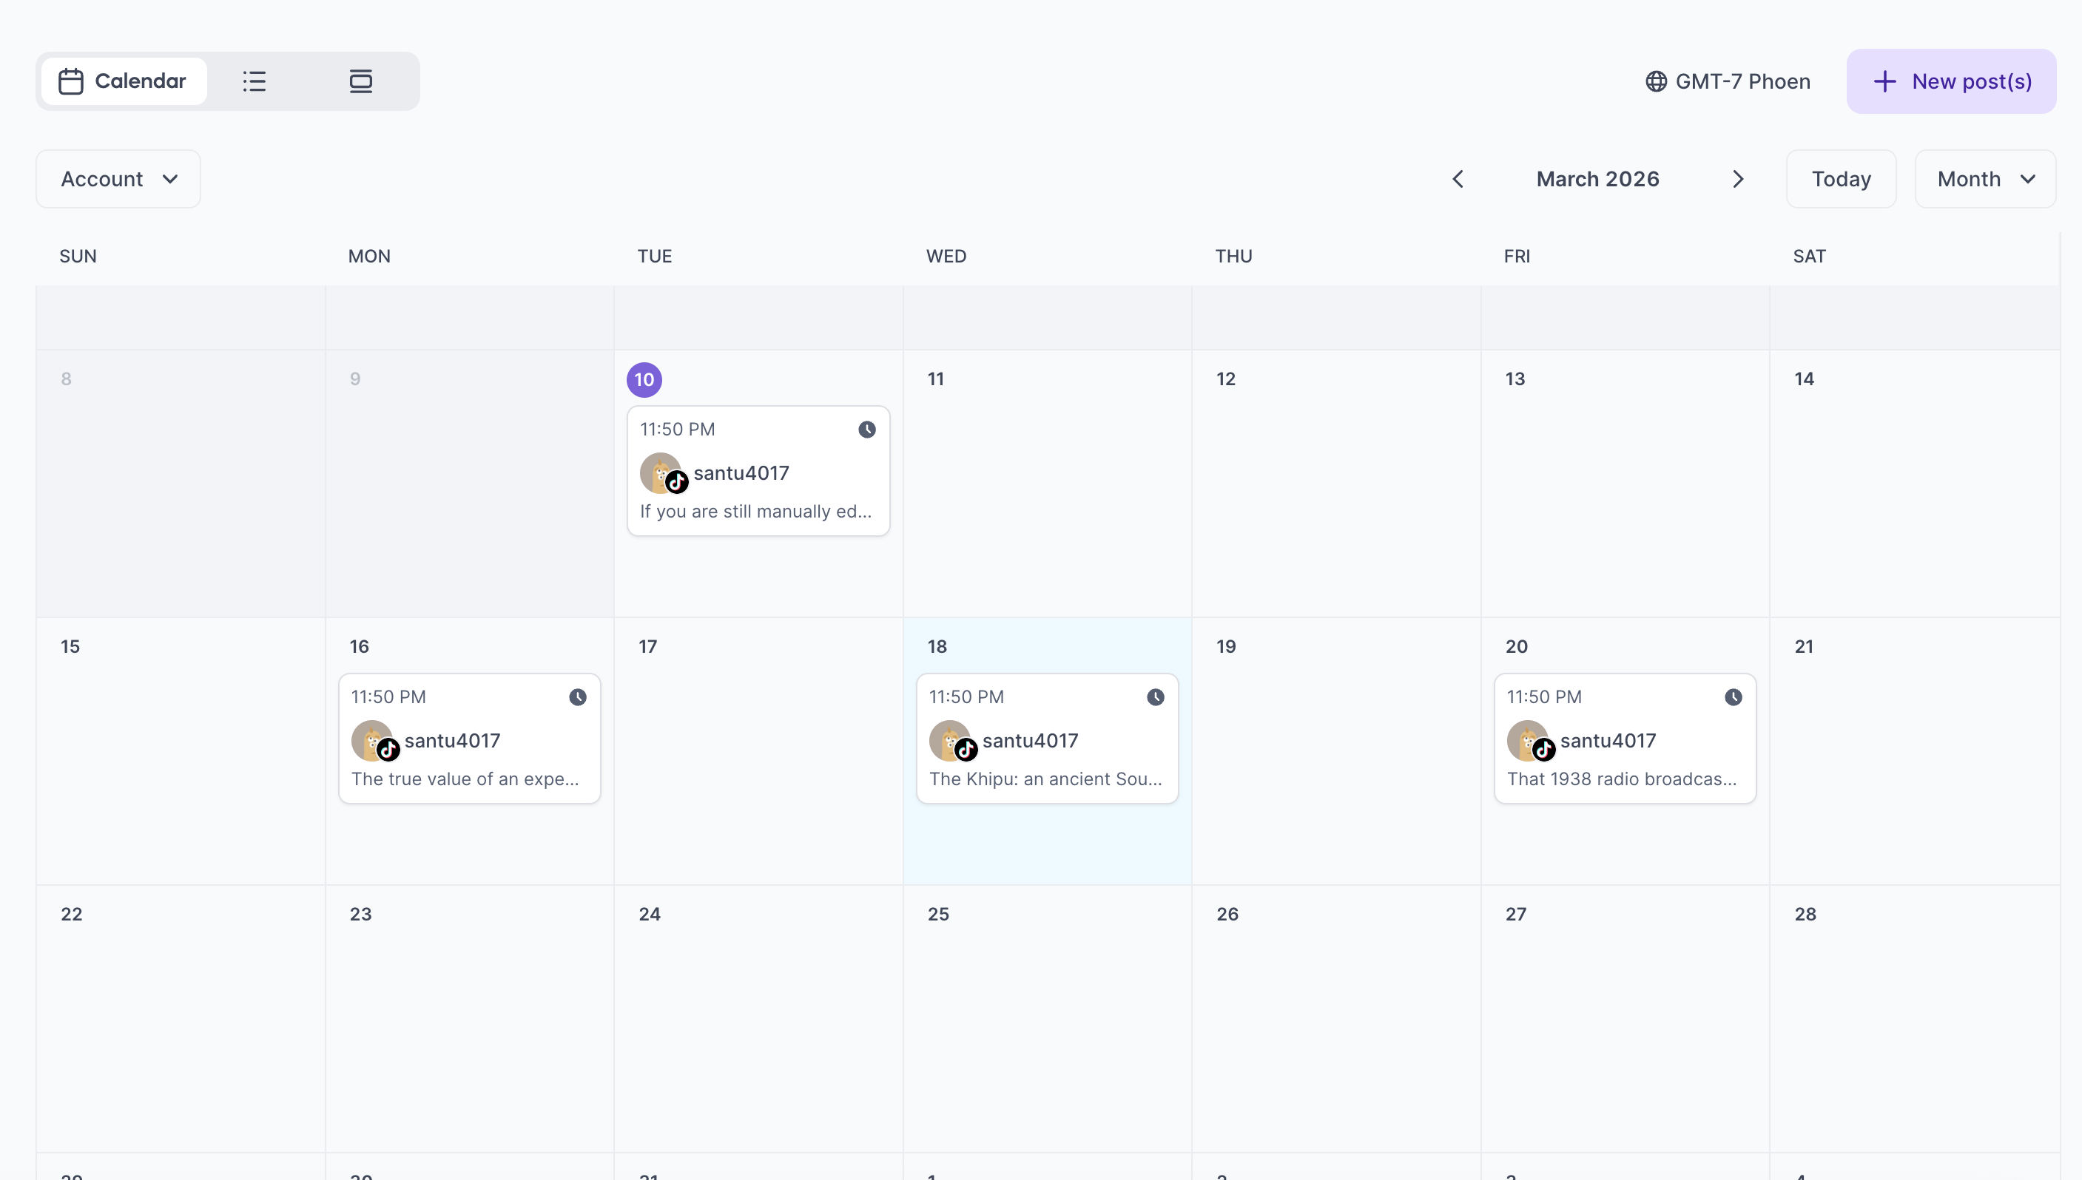Image resolution: width=2082 pixels, height=1180 pixels.
Task: Go to previous month arrow
Action: [x=1458, y=179]
